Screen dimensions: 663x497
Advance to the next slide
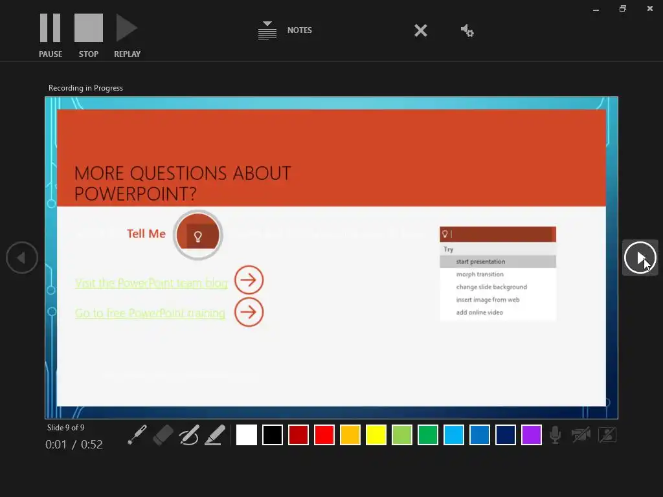coord(640,258)
